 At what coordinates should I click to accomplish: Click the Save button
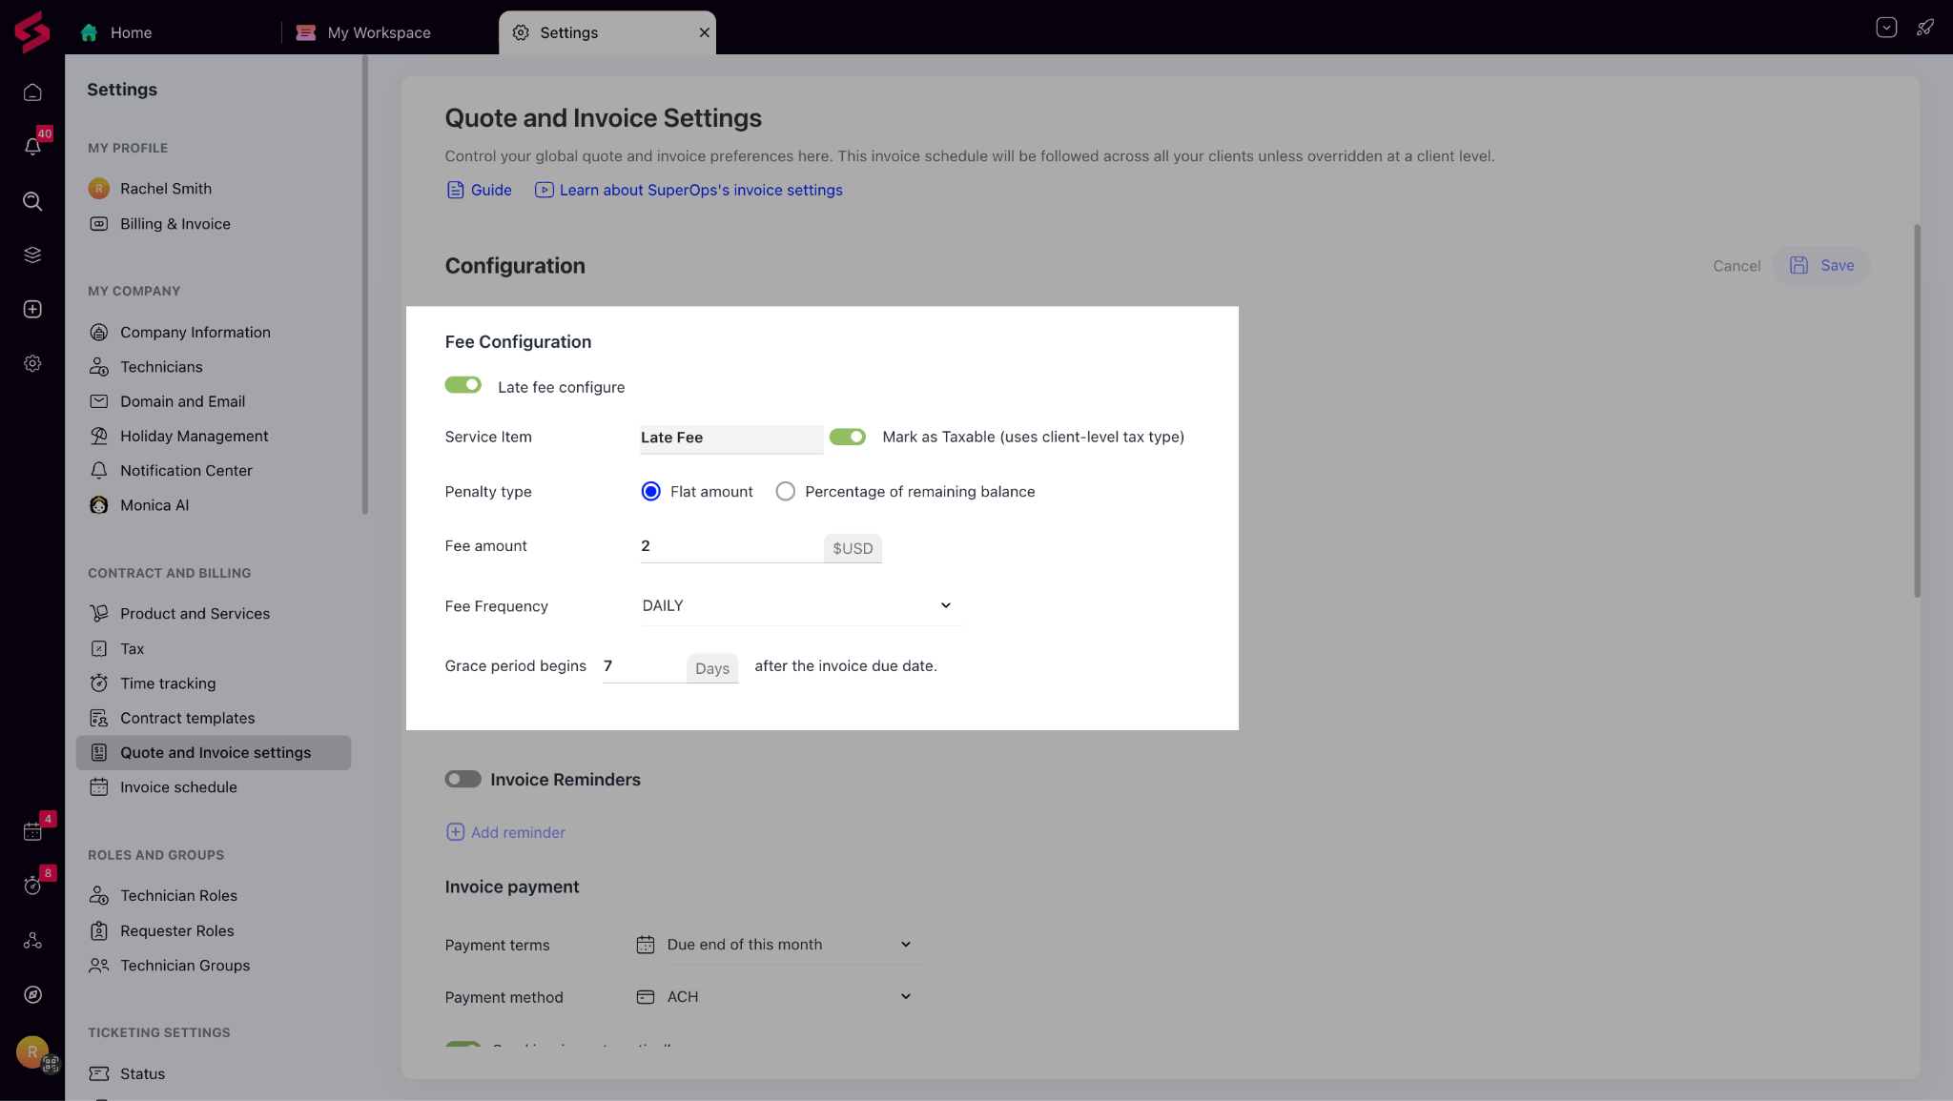pos(1821,266)
